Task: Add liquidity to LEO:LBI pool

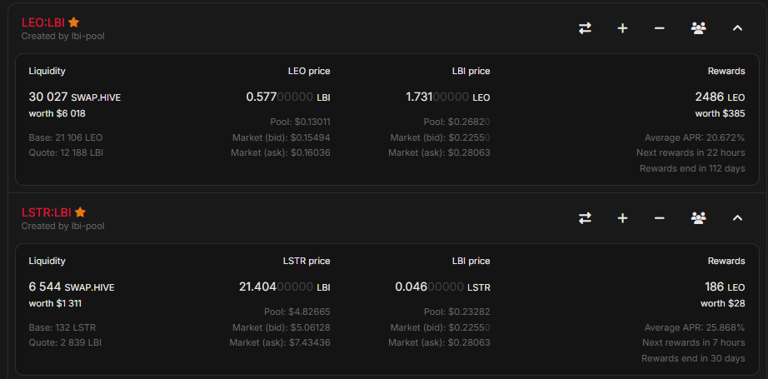Action: [622, 28]
